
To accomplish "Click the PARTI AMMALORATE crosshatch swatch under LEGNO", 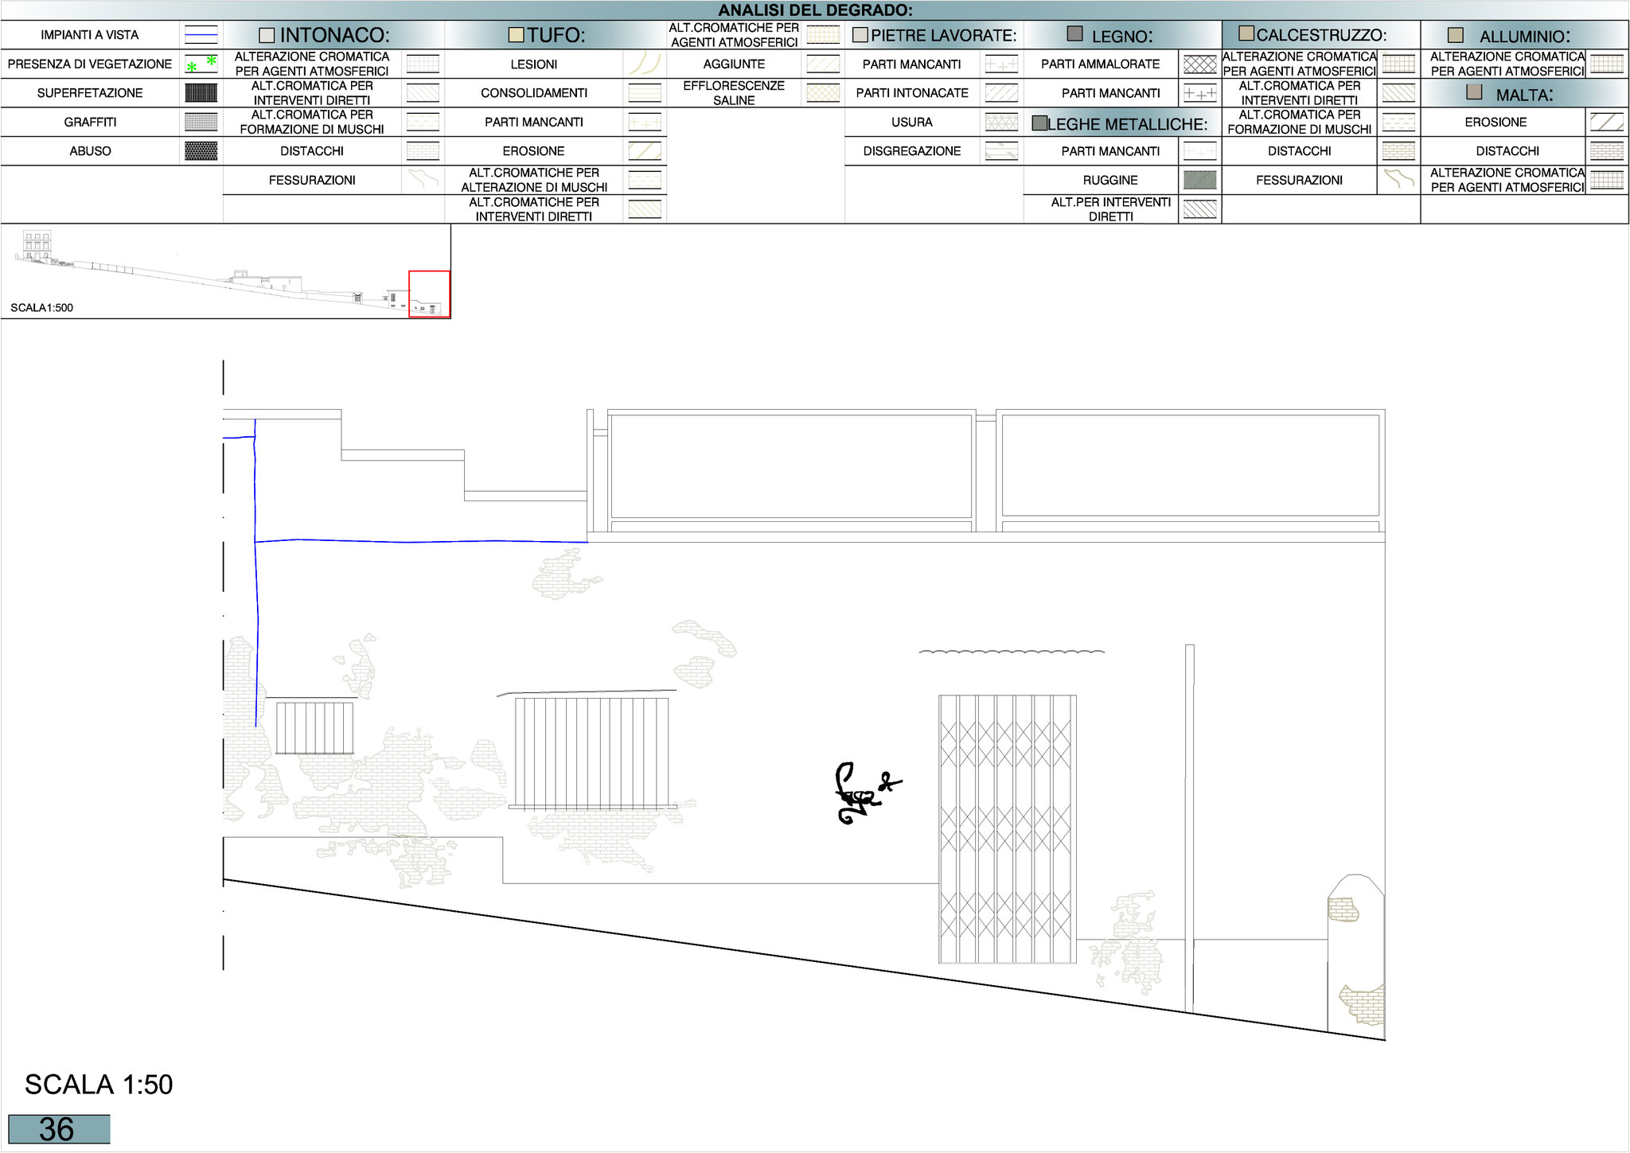I will point(1199,64).
